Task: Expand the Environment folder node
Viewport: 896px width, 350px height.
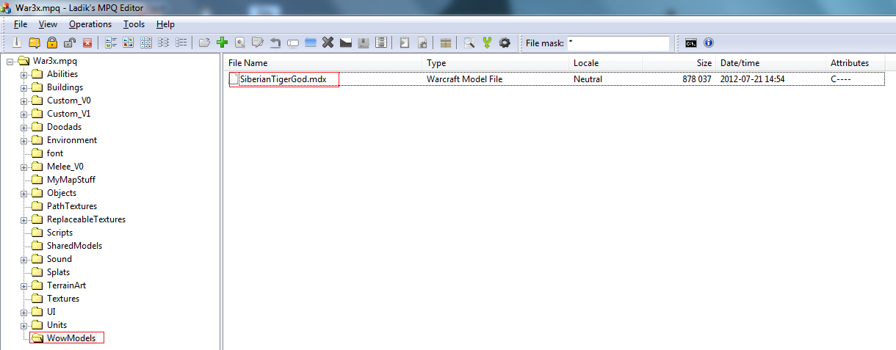Action: pyautogui.click(x=24, y=140)
